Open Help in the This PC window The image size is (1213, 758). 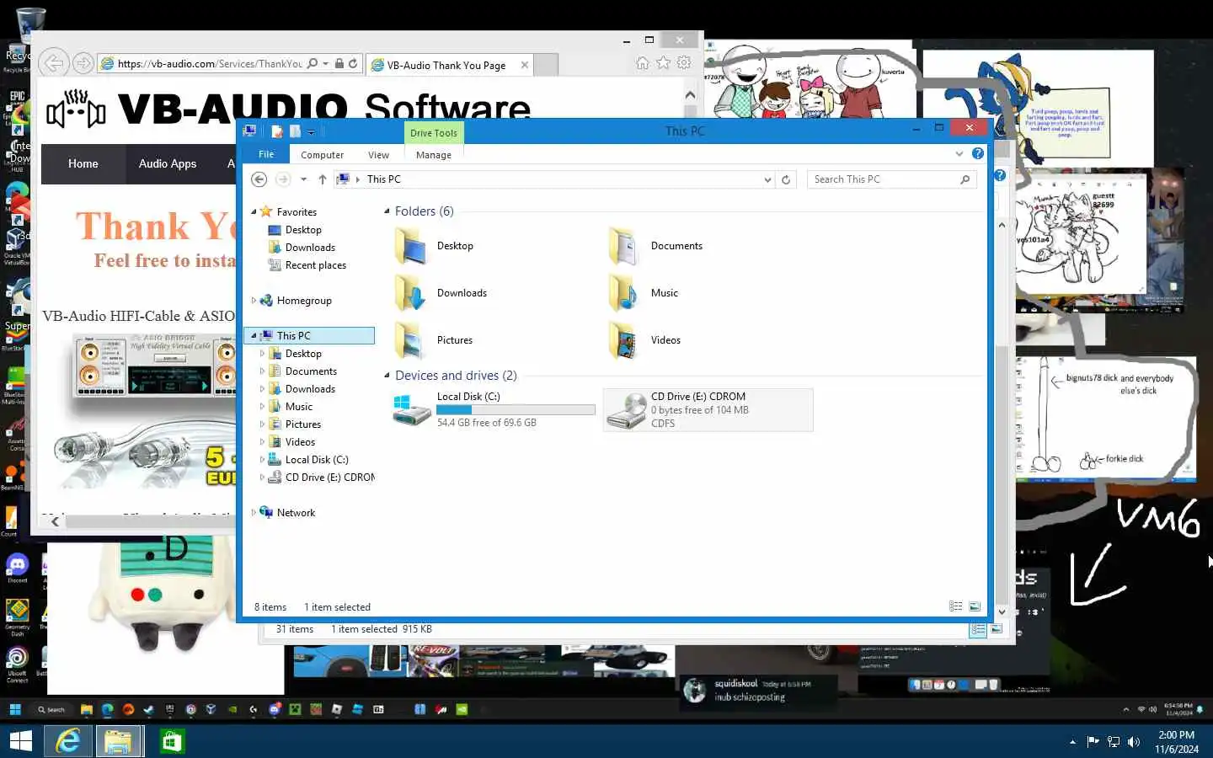977,153
